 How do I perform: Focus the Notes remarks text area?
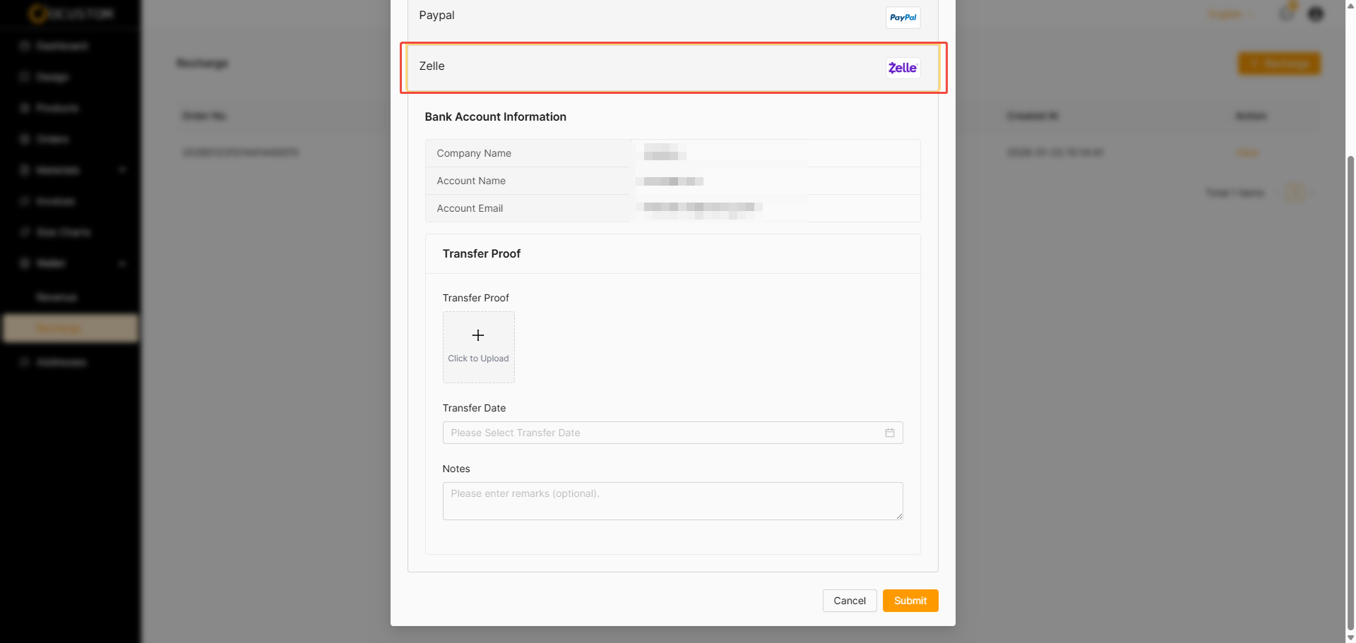pyautogui.click(x=672, y=501)
